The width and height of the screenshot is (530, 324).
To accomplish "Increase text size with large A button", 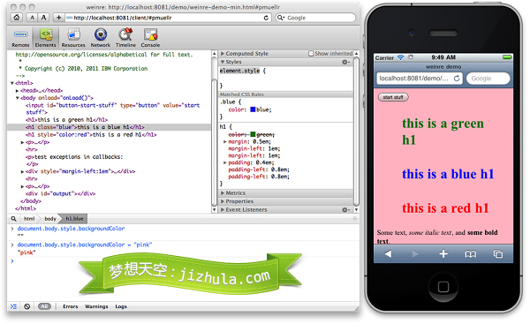I will coord(43,18).
